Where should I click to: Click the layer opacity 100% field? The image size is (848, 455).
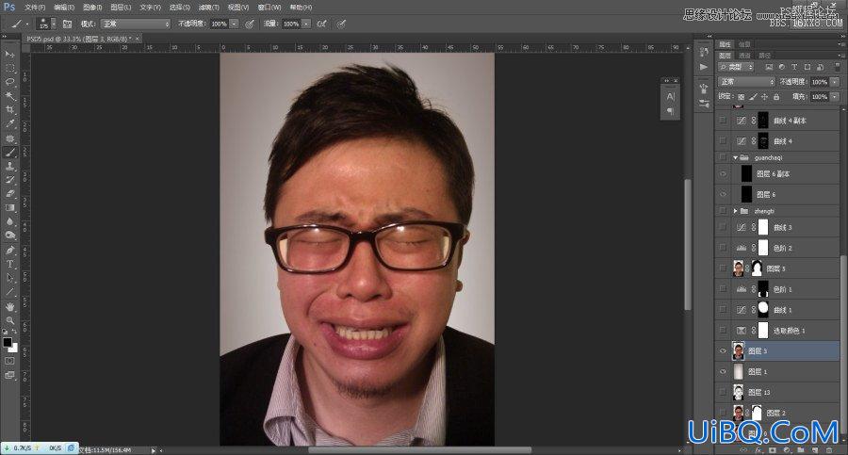click(820, 82)
